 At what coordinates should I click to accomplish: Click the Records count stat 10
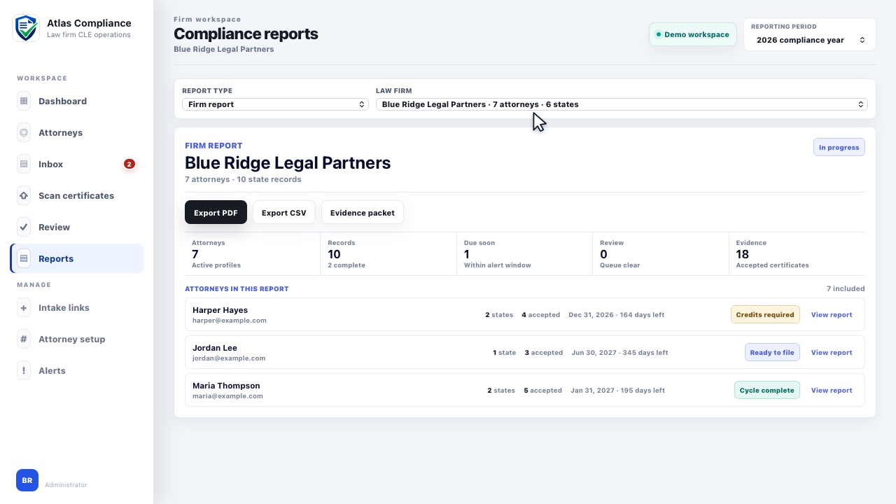pos(335,254)
